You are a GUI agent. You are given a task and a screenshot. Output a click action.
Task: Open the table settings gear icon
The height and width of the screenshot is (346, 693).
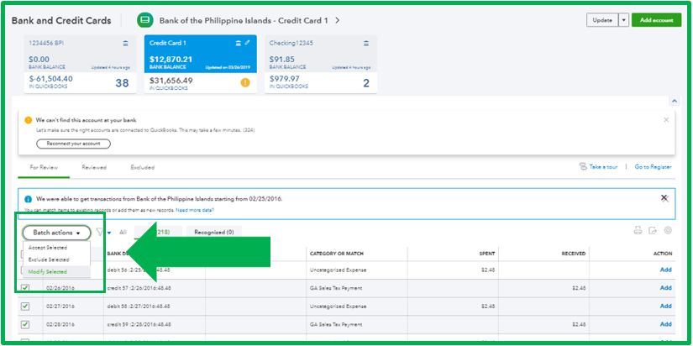click(668, 230)
